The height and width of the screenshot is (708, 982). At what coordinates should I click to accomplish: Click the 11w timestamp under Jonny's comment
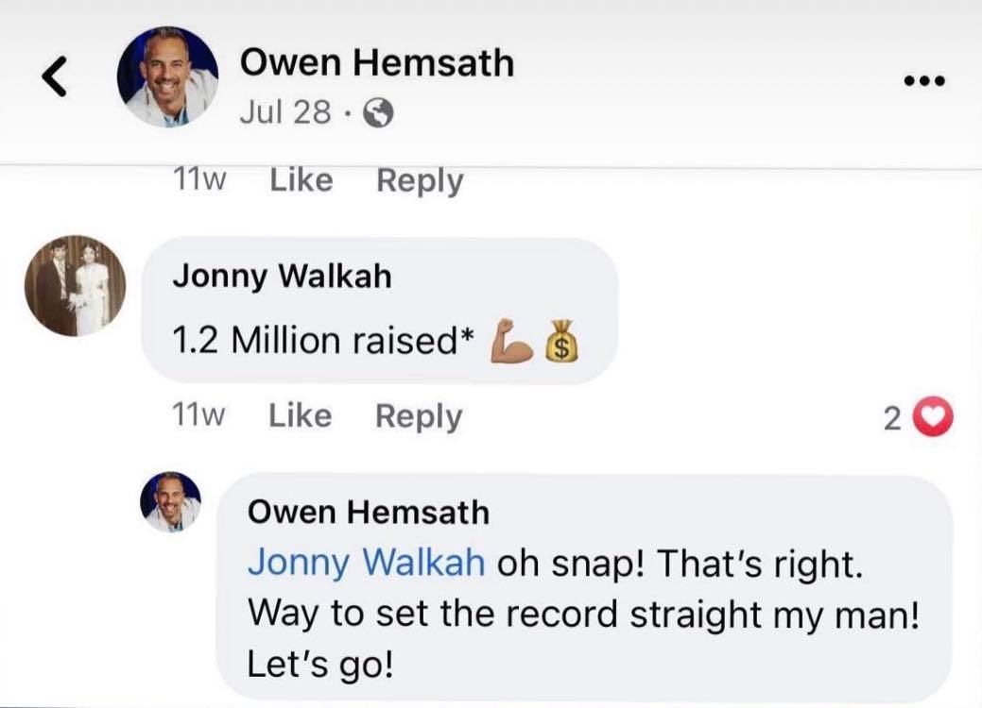[x=200, y=416]
